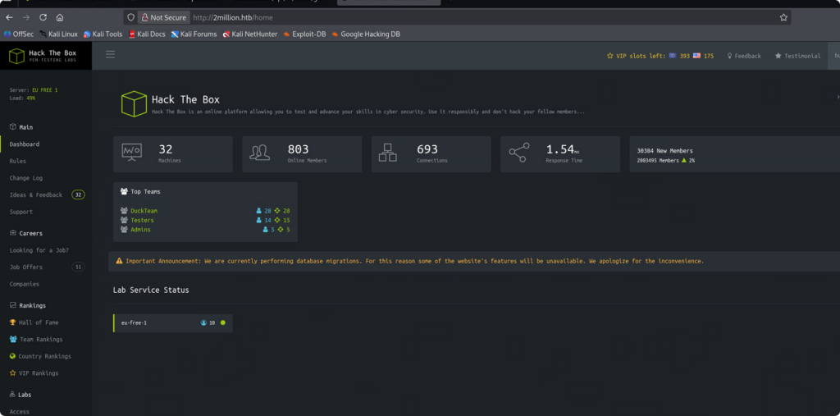Click the Response Time share icon
840x416 pixels.
[518, 153]
